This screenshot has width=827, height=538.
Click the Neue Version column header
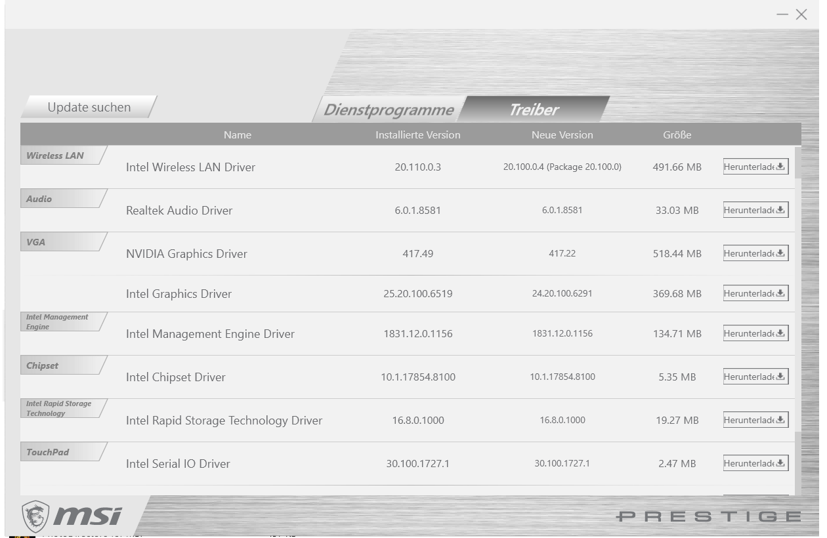[562, 135]
